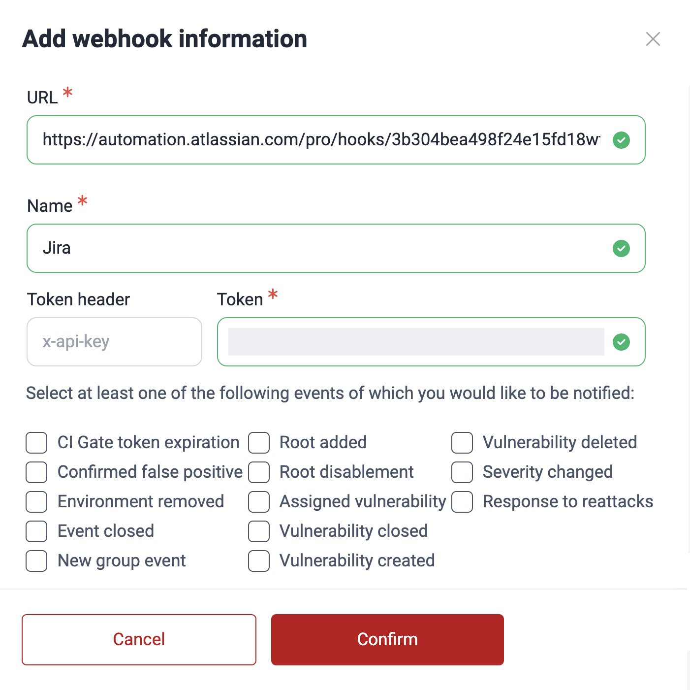690x690 pixels.
Task: Close the Add webhook information dialog
Action: point(653,38)
